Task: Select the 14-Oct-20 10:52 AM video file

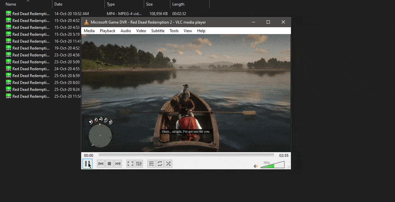Action: coord(31,14)
